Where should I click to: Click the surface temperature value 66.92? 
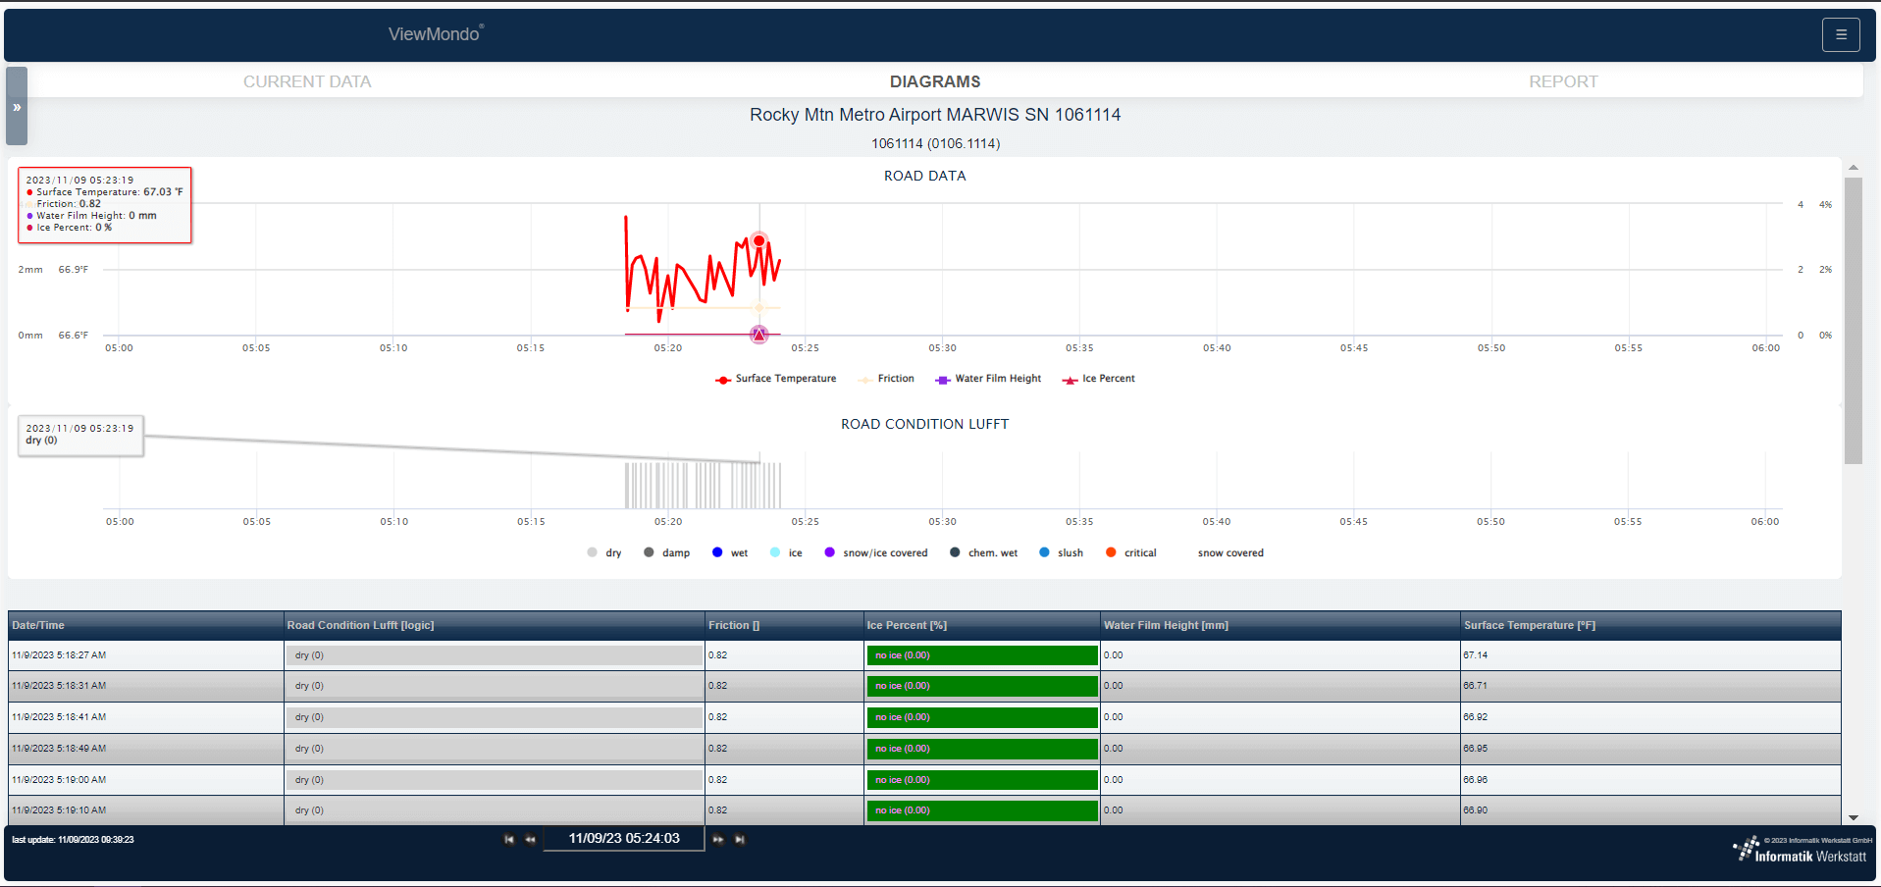click(x=1475, y=717)
